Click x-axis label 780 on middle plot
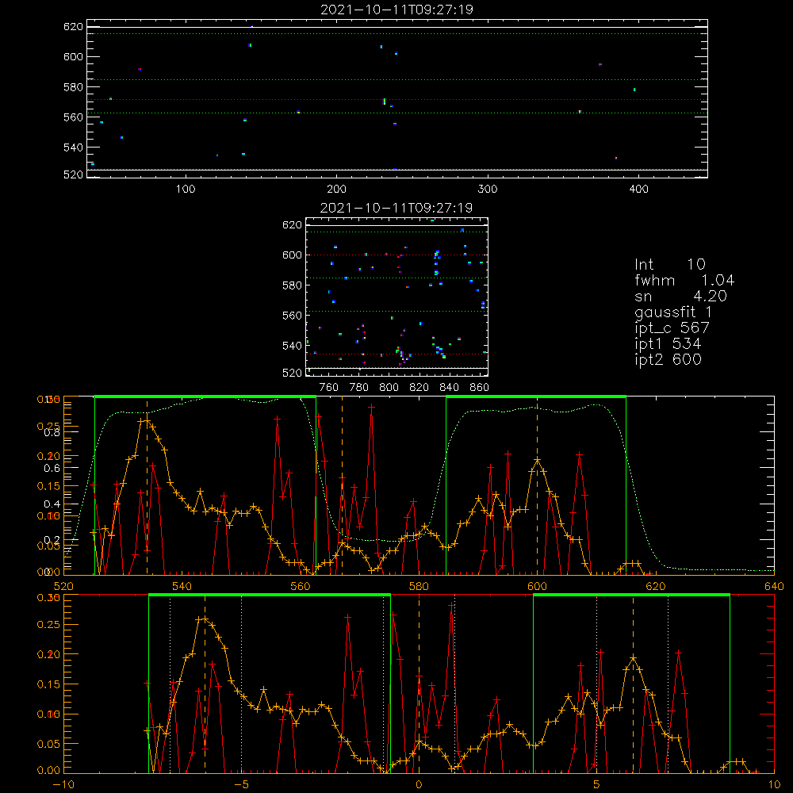Screen dimensions: 793x793 [x=359, y=388]
